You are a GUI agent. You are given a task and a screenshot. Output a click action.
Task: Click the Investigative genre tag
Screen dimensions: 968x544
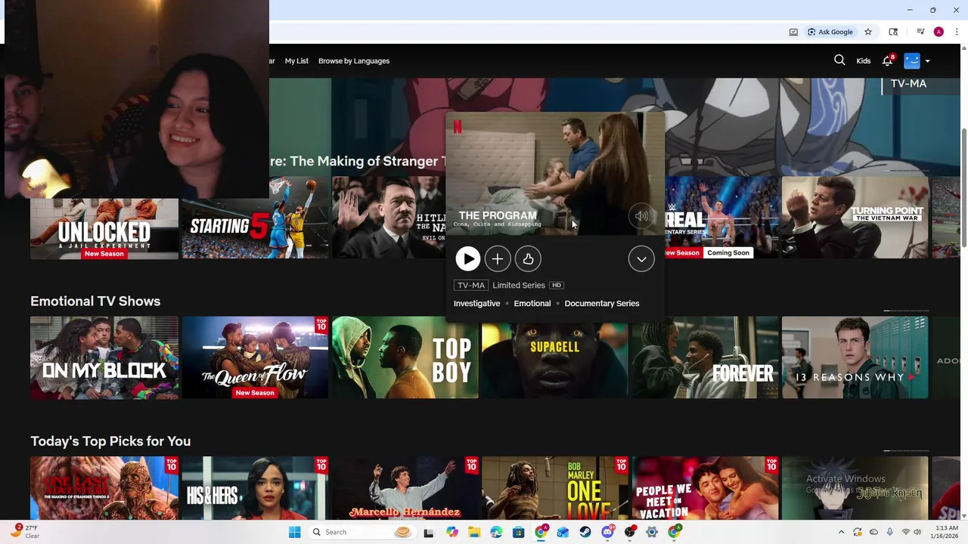(x=476, y=304)
